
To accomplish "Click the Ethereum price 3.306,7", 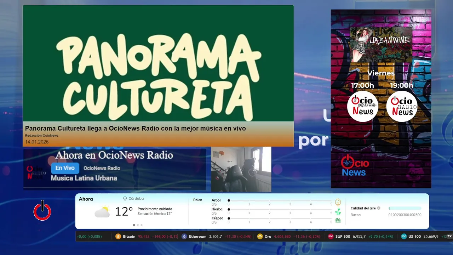I will coord(216,237).
